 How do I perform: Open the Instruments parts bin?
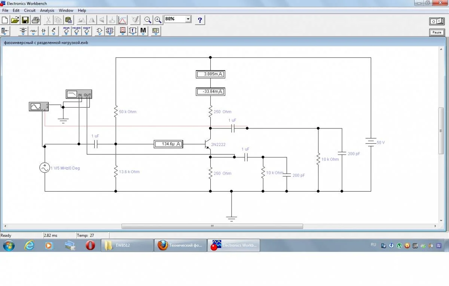[x=156, y=31]
